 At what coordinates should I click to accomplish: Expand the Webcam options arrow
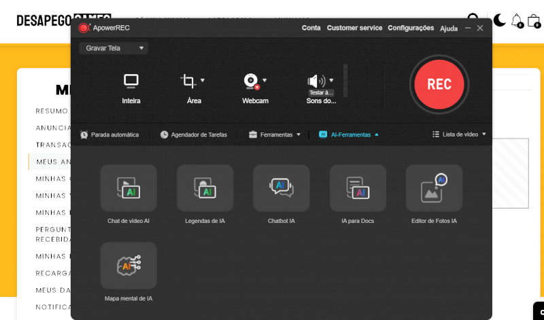click(265, 80)
